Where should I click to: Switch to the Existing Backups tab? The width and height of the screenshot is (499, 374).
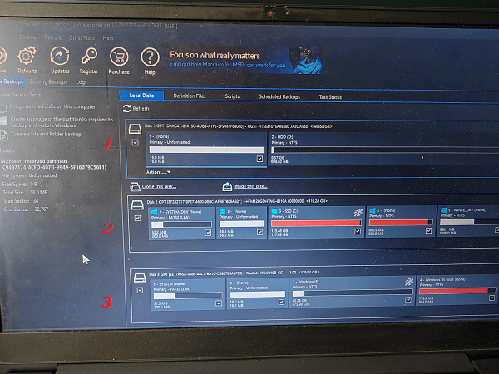tap(48, 82)
